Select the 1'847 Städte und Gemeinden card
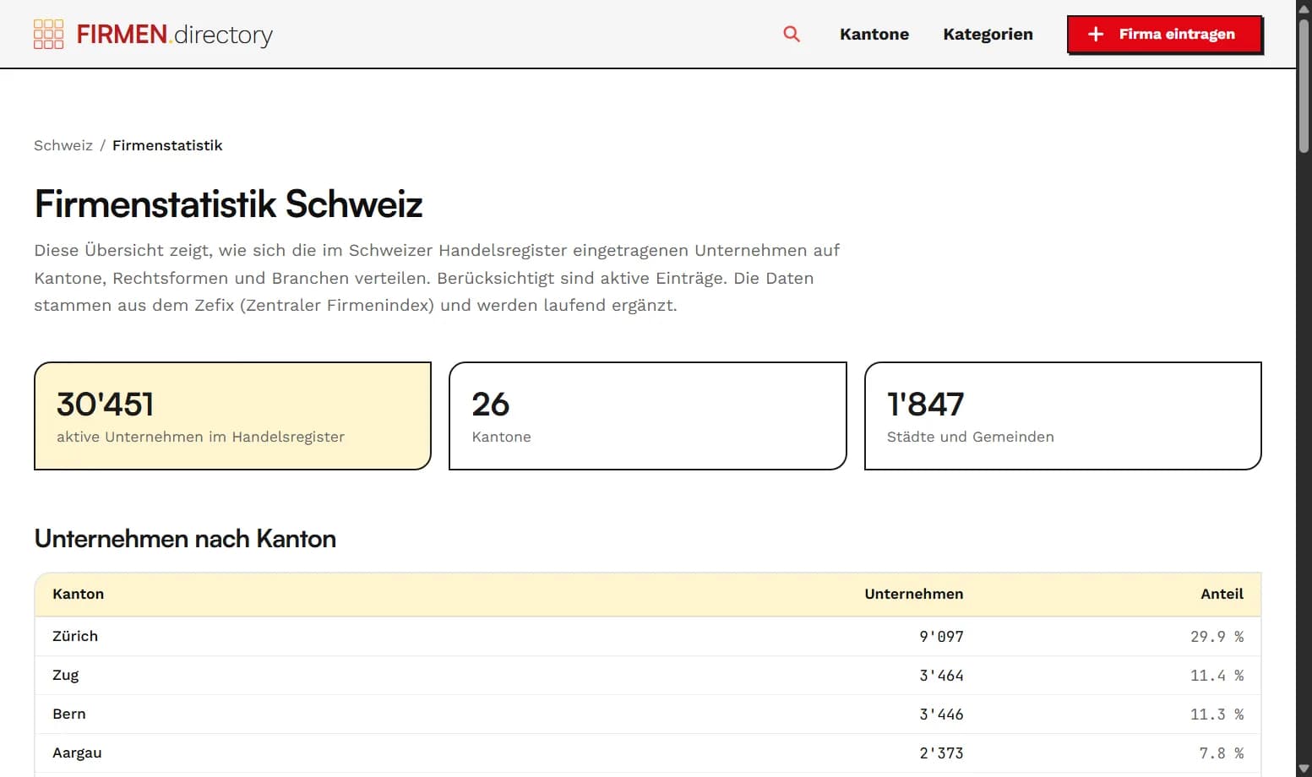Image resolution: width=1312 pixels, height=777 pixels. point(1063,416)
